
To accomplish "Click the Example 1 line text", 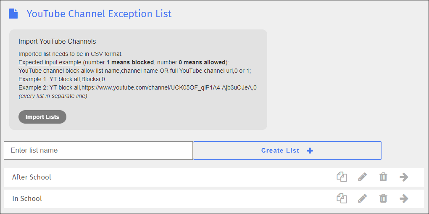I will pyautogui.click(x=62, y=79).
